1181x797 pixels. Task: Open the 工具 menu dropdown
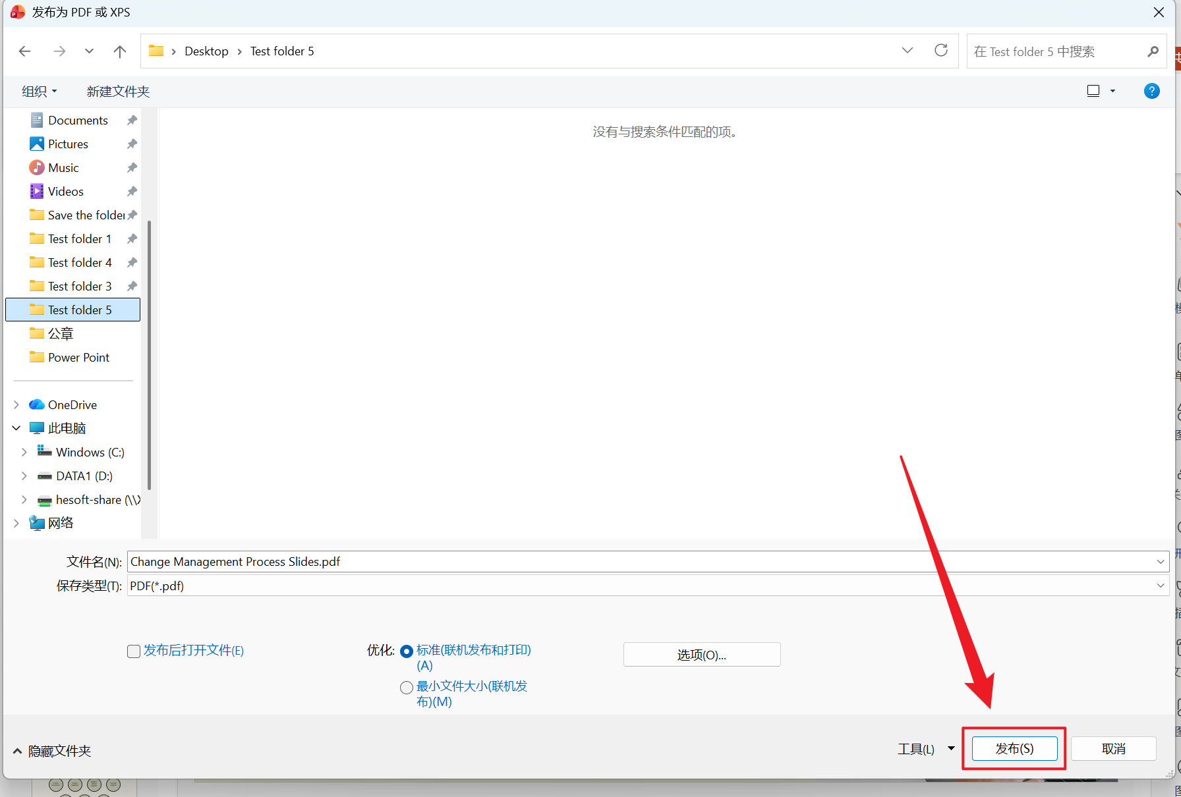pyautogui.click(x=951, y=748)
